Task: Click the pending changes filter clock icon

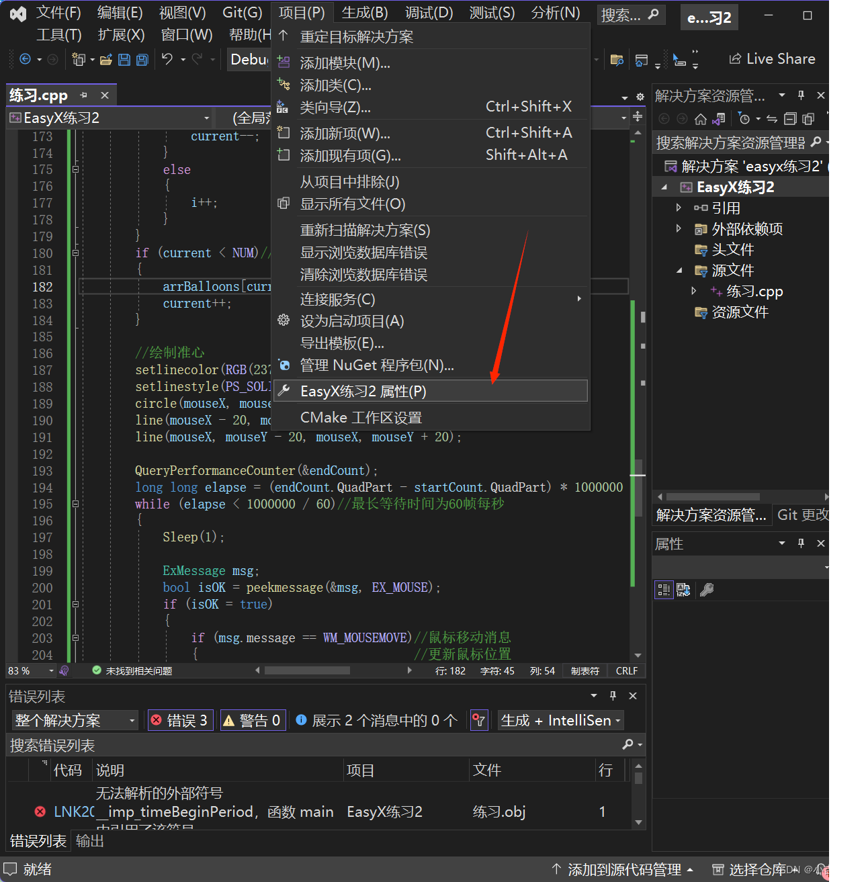Action: point(744,119)
